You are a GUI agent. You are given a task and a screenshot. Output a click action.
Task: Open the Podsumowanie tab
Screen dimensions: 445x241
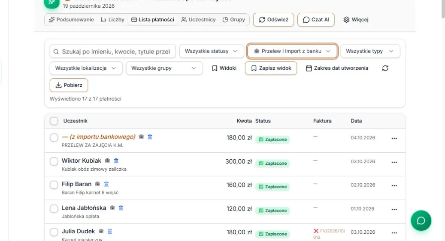[71, 20]
